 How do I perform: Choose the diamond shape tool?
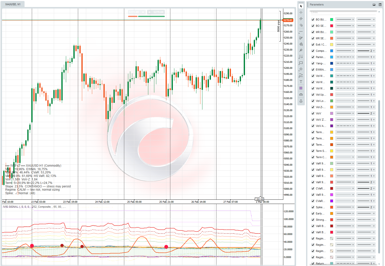[x=301, y=69]
